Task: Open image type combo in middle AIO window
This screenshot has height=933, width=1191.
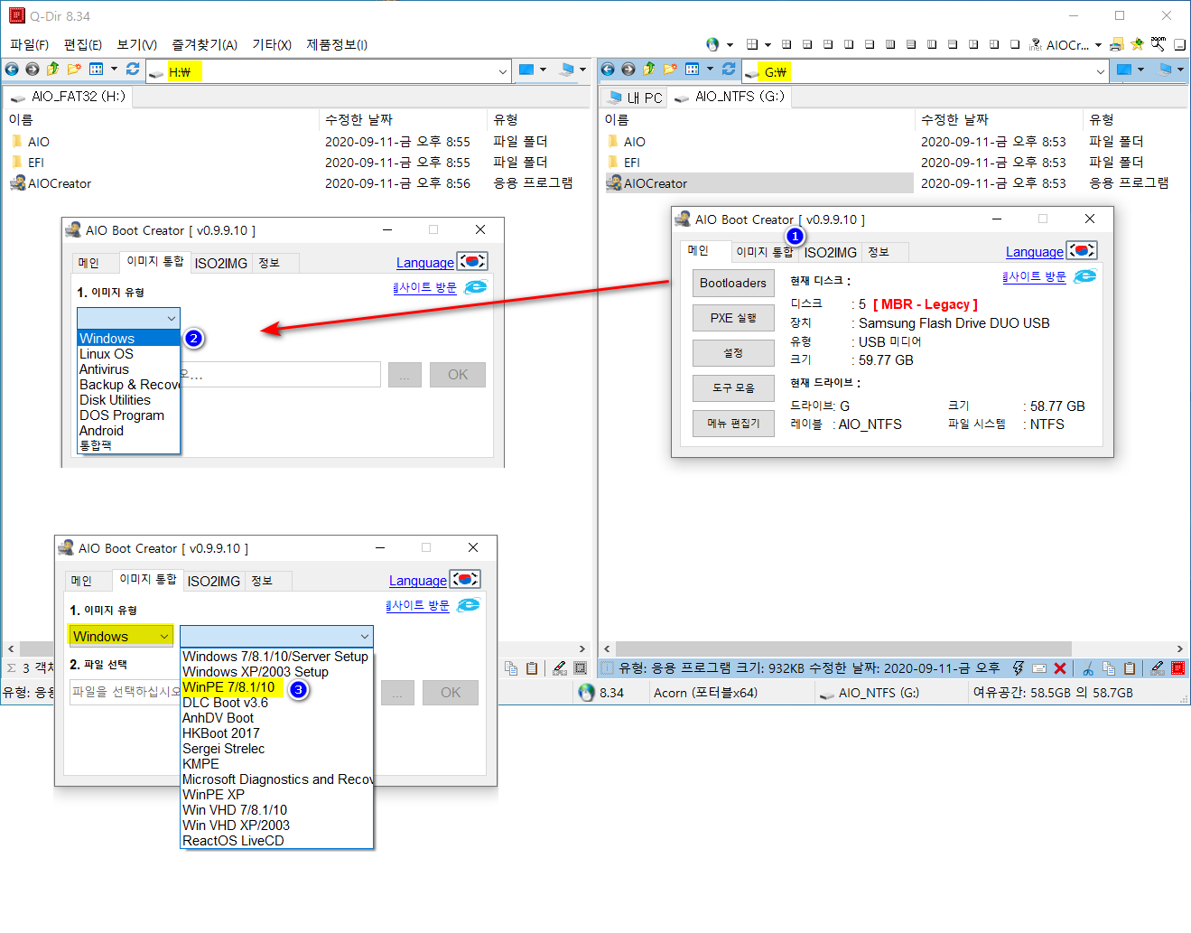Action: 128,318
